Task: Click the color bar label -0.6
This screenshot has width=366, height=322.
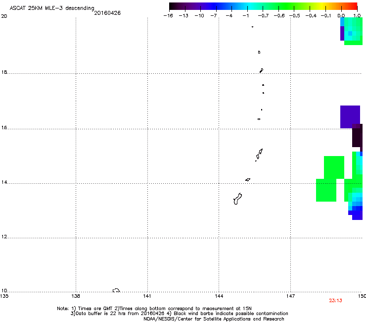Action: [279, 16]
